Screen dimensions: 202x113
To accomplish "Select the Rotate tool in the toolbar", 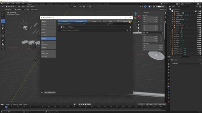I will point(3,25).
